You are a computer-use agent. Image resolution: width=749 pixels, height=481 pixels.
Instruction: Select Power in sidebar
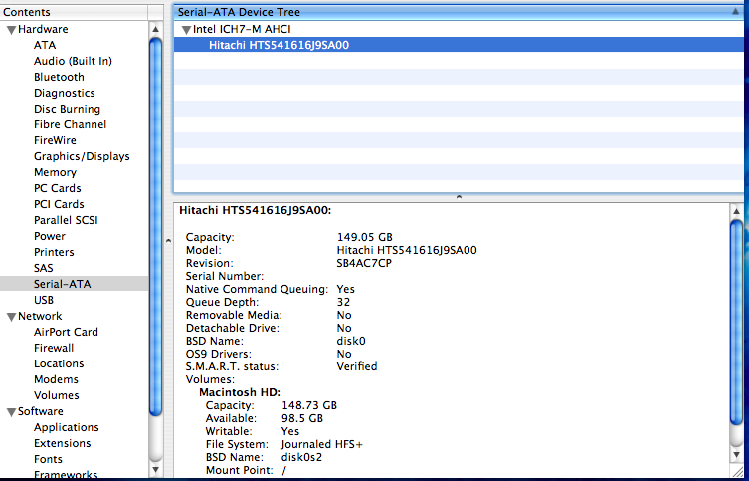49,236
